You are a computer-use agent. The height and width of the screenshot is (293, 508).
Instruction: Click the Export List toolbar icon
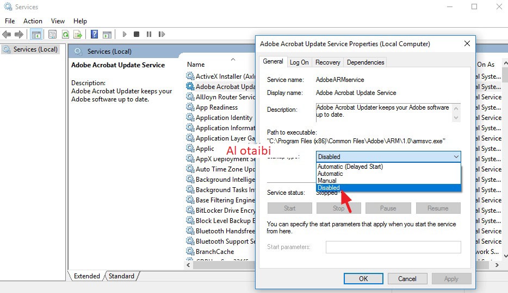(x=78, y=34)
